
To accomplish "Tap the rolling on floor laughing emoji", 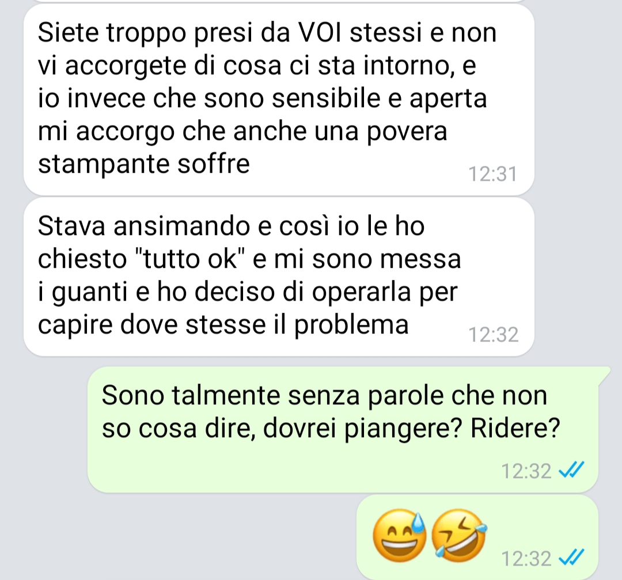I will [x=459, y=536].
